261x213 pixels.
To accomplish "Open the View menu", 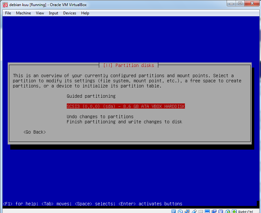I will 40,13.
